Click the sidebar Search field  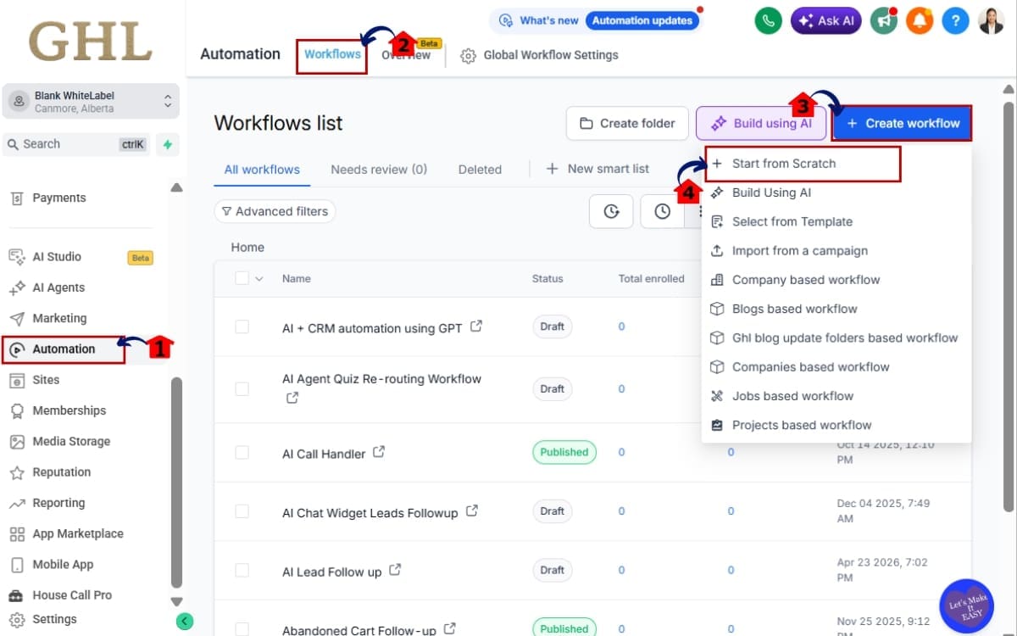78,144
